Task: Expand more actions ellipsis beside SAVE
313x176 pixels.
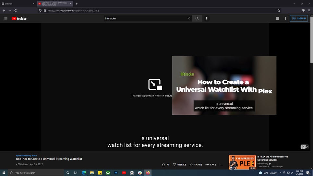Action: point(222,165)
